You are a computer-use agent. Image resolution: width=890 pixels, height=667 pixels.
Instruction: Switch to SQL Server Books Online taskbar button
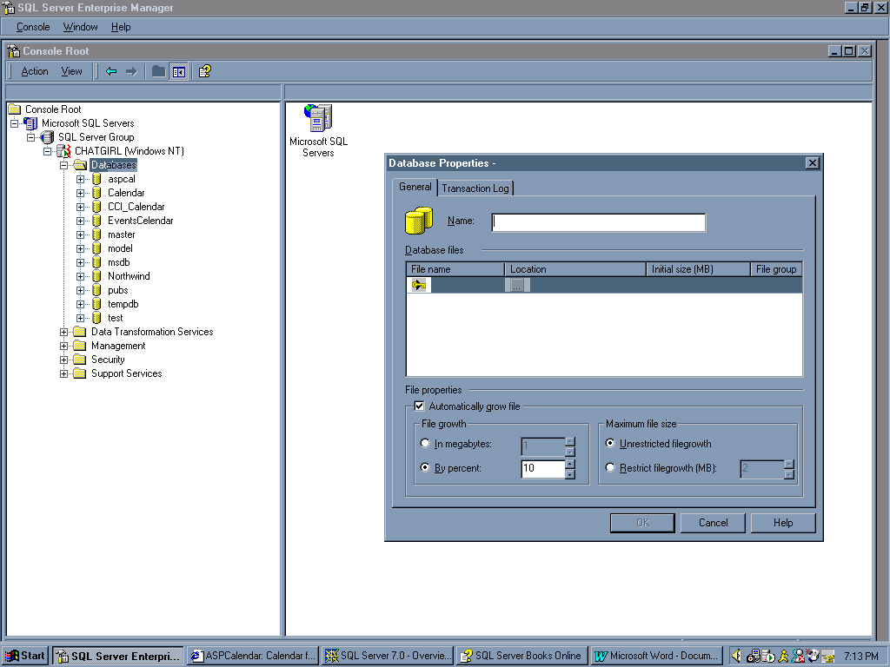(x=522, y=656)
